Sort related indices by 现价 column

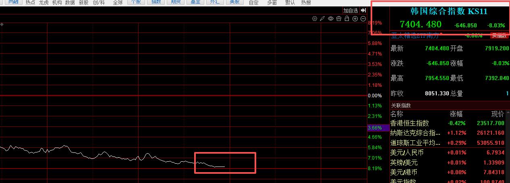tap(498, 114)
